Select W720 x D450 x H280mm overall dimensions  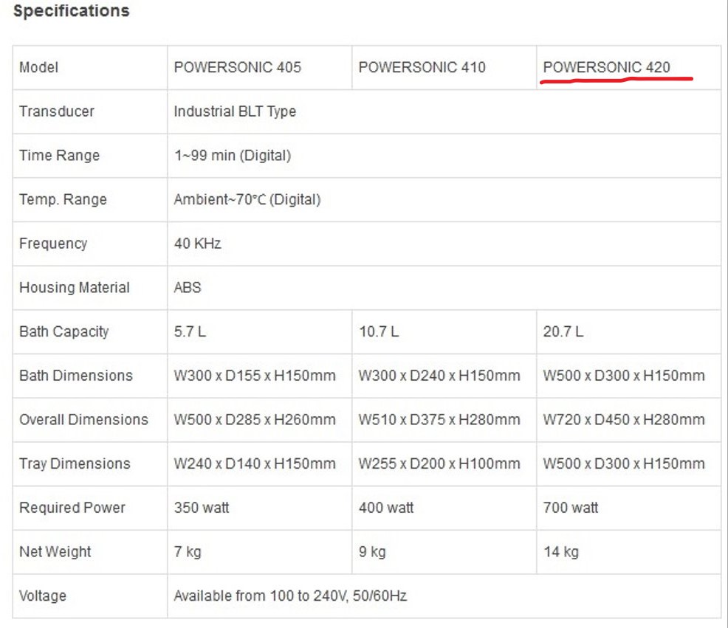(x=623, y=420)
